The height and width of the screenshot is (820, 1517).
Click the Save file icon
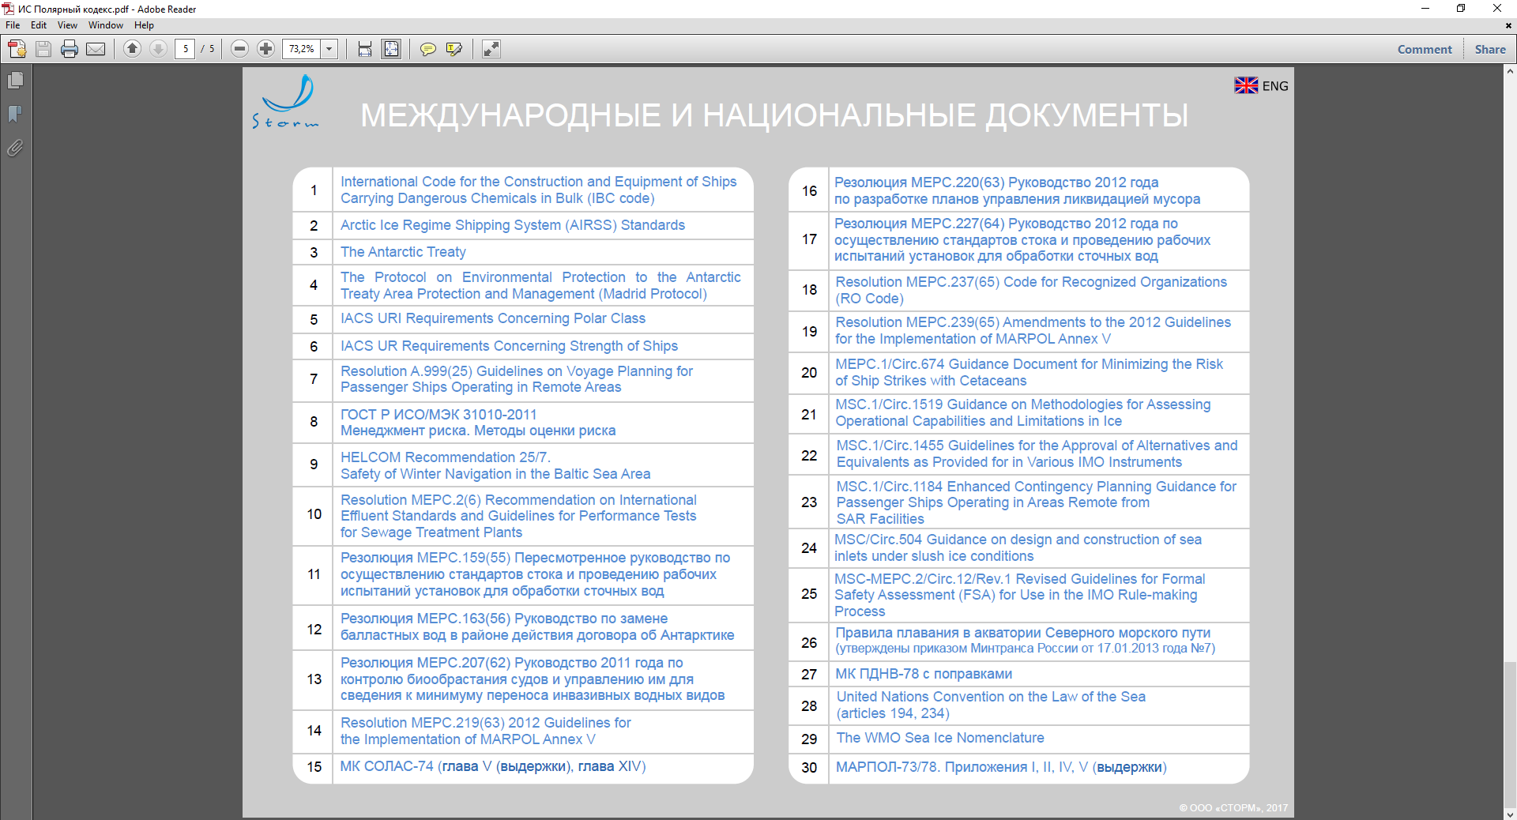tap(43, 49)
